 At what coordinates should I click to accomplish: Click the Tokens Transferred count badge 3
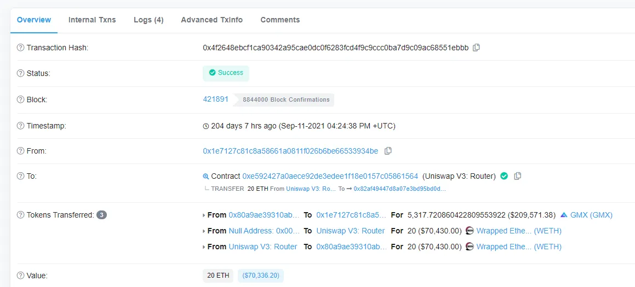coord(102,215)
